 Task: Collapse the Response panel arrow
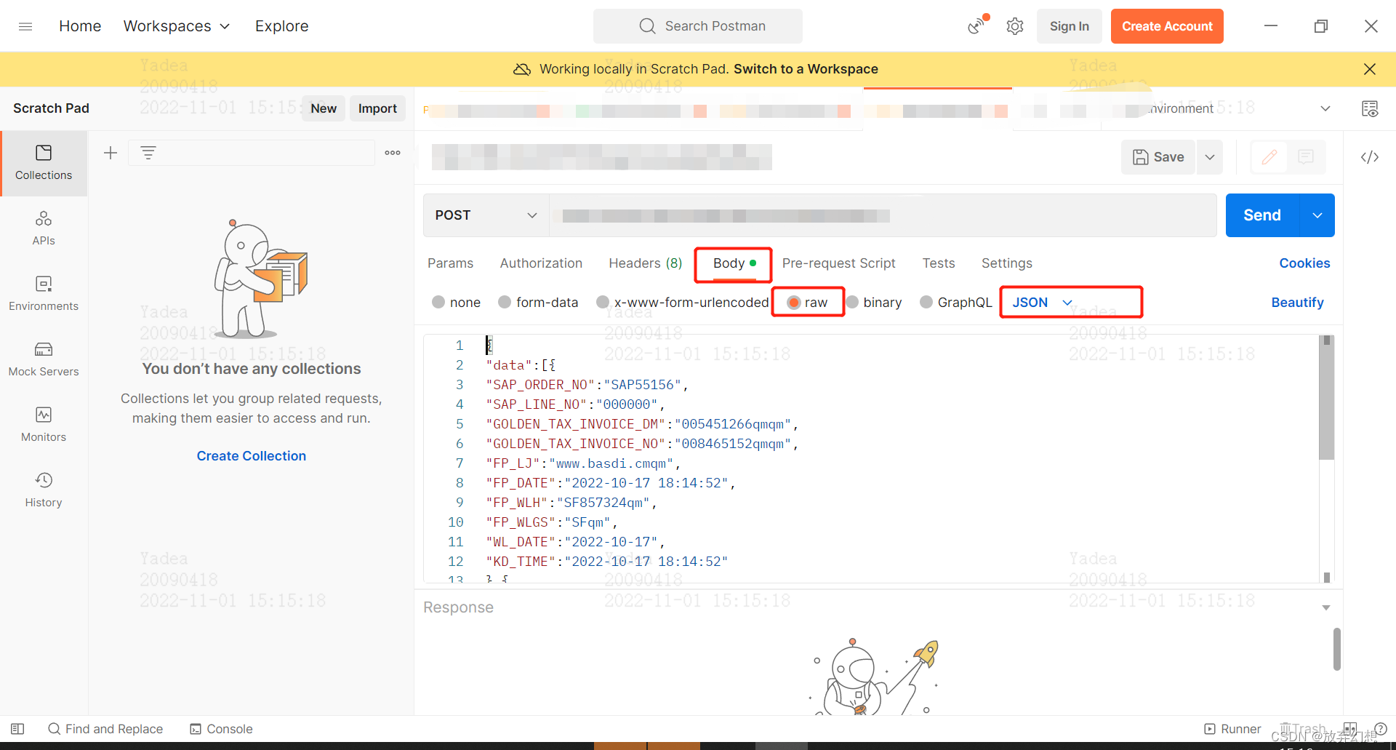click(1326, 607)
